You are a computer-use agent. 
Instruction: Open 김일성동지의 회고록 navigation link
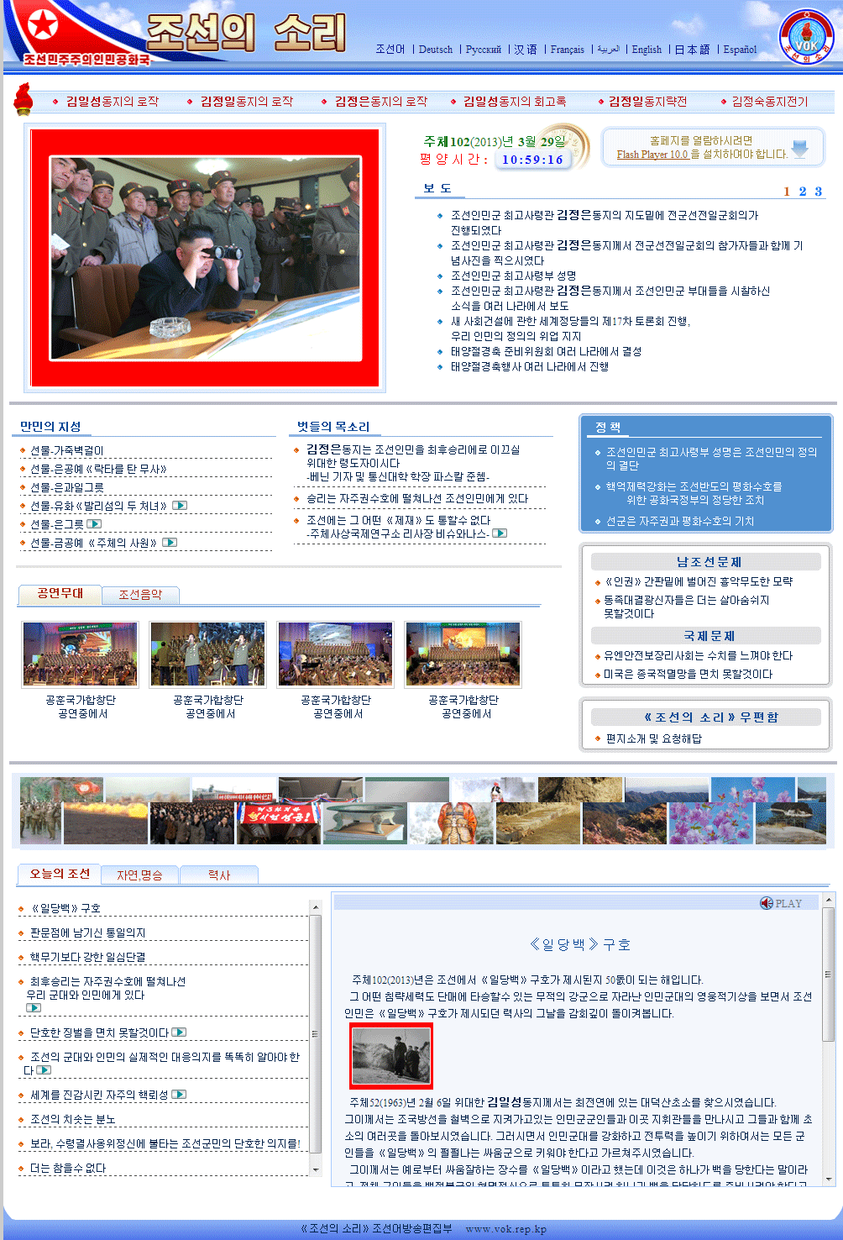pyautogui.click(x=514, y=102)
